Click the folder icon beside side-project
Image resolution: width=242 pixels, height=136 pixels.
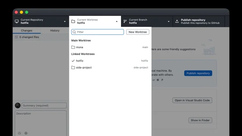tap(73, 68)
